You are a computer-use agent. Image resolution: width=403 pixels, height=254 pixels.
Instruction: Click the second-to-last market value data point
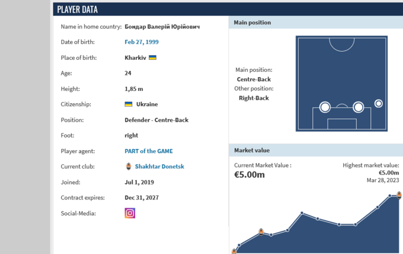(x=390, y=195)
